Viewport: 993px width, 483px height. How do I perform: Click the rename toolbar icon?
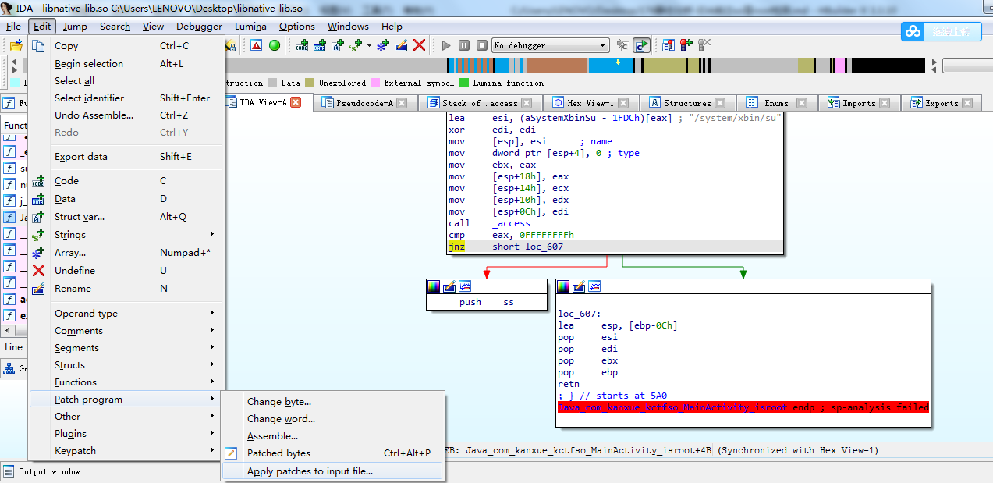[400, 45]
